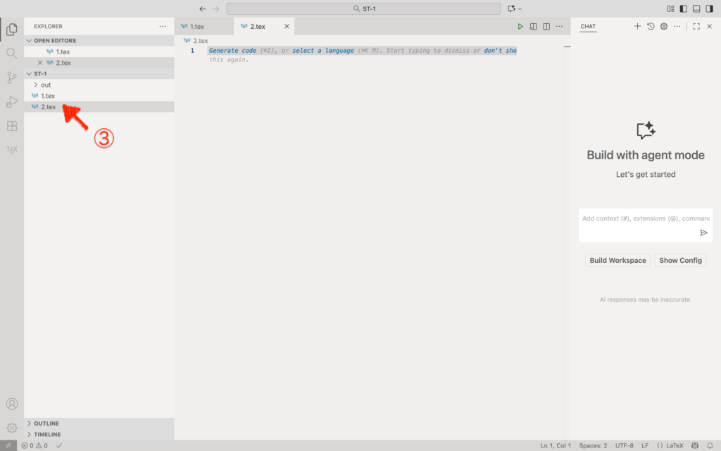Show chat history with the clock icon
721x451 pixels.
pos(651,26)
